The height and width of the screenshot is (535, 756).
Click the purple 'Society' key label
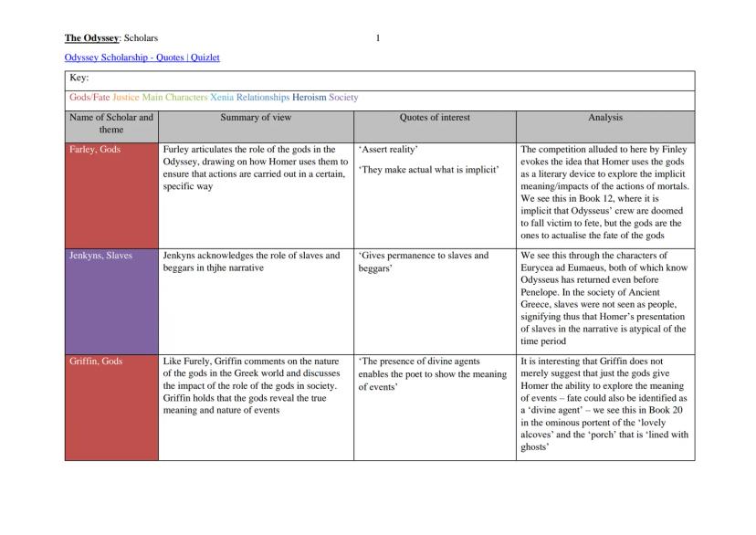click(344, 97)
